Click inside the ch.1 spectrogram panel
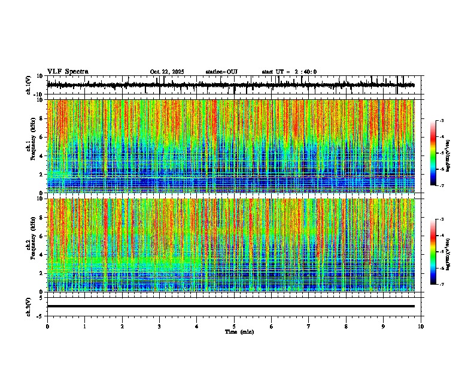 click(231, 146)
